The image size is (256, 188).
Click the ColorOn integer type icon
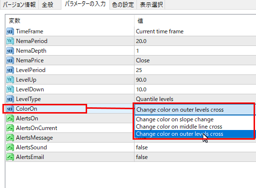[x=10, y=109]
